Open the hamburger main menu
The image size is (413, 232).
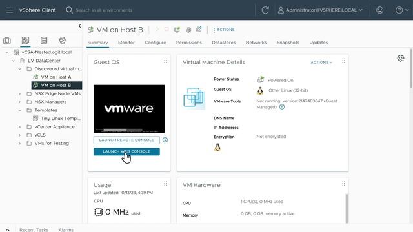coord(10,10)
